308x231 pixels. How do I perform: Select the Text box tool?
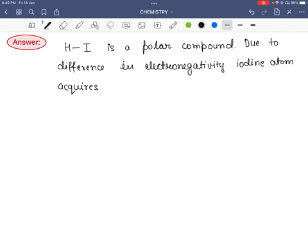[x=157, y=26]
